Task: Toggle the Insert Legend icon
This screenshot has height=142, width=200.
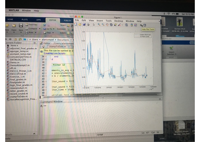Action: tap(136, 25)
